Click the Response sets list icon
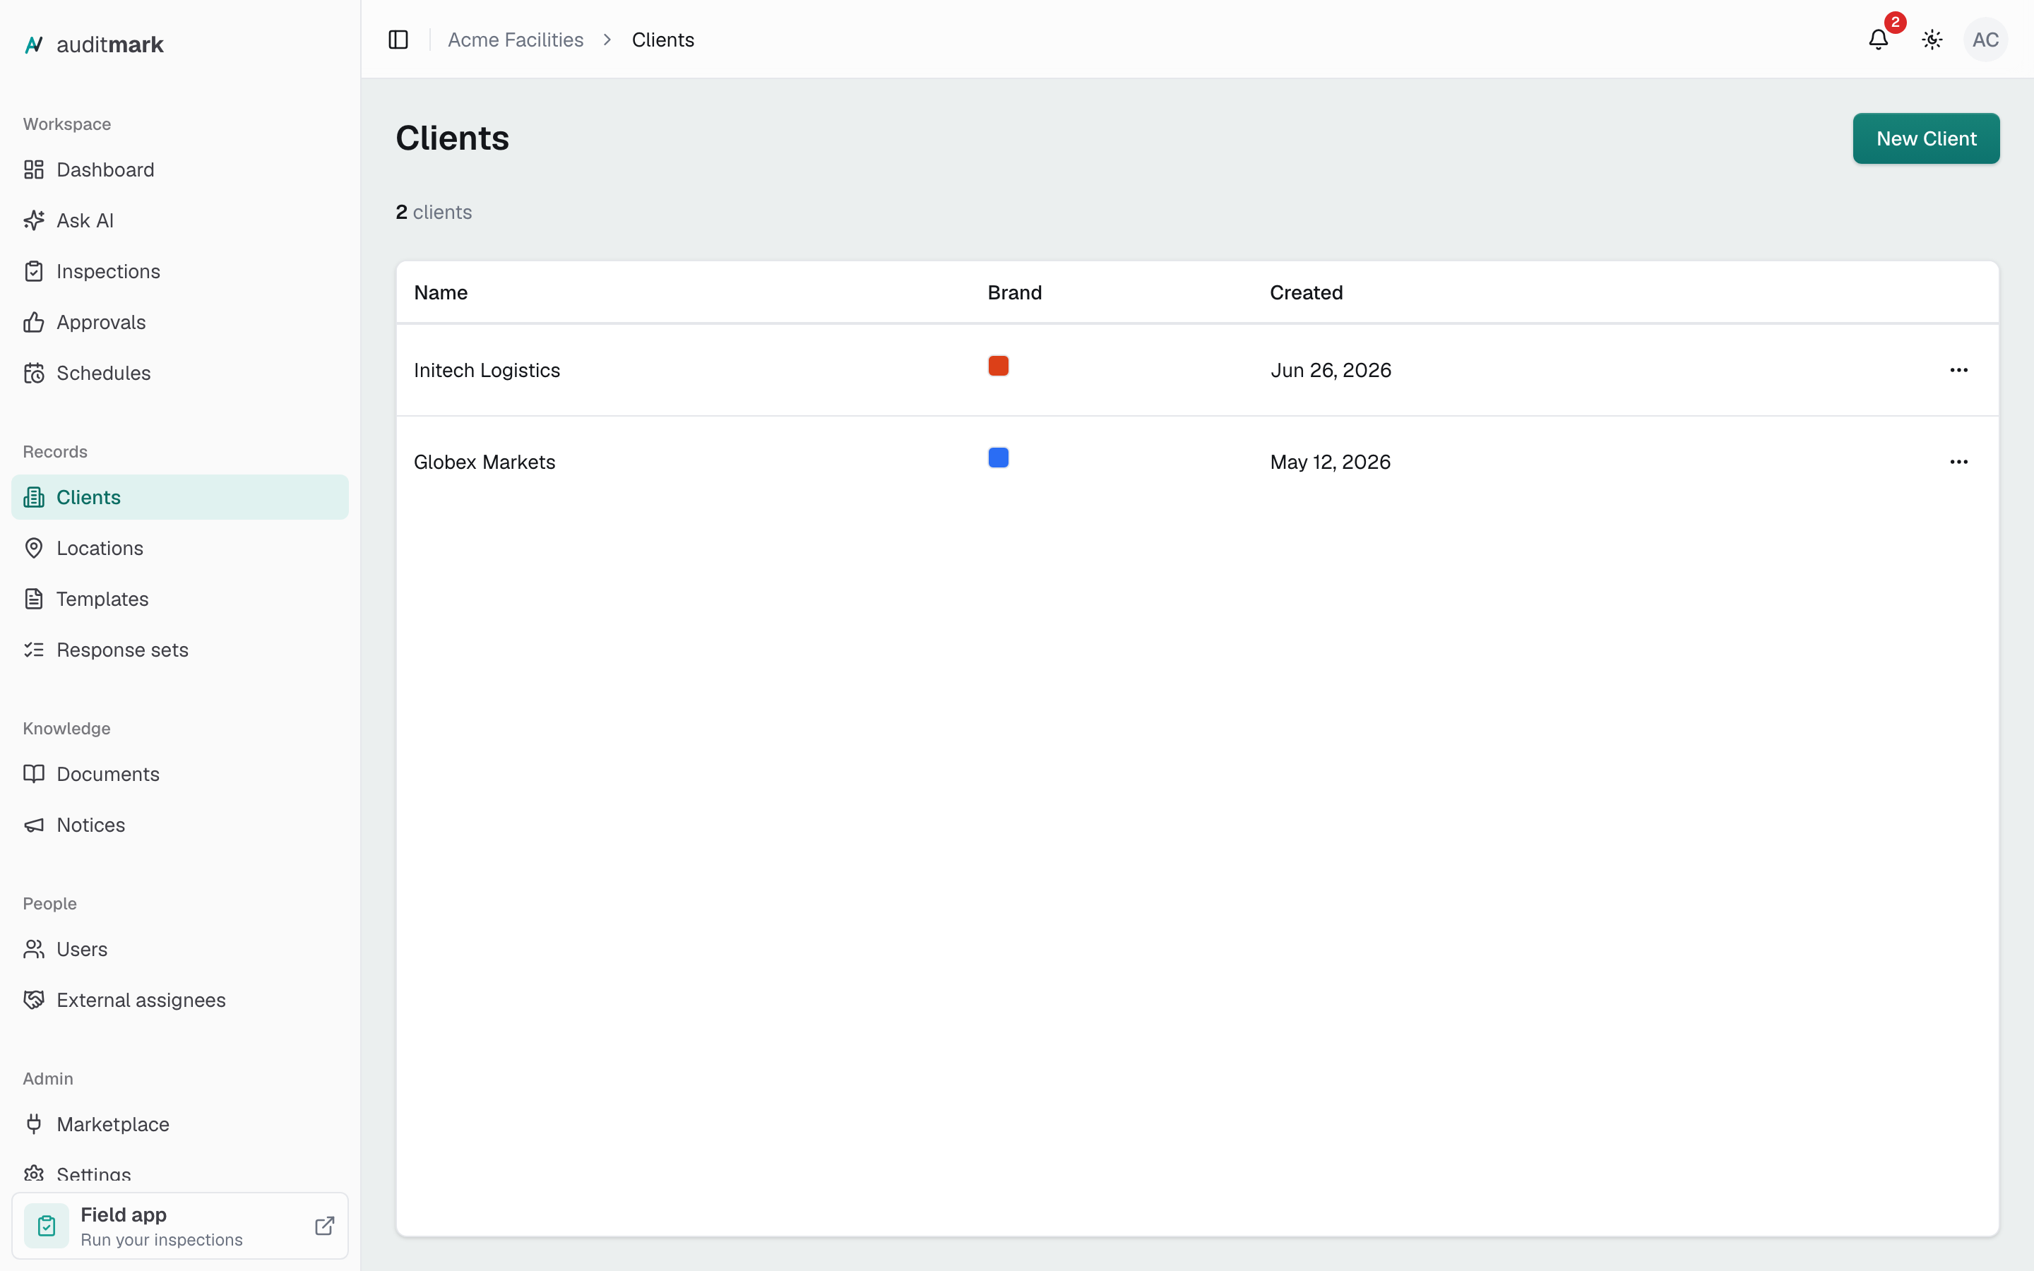 (x=34, y=650)
